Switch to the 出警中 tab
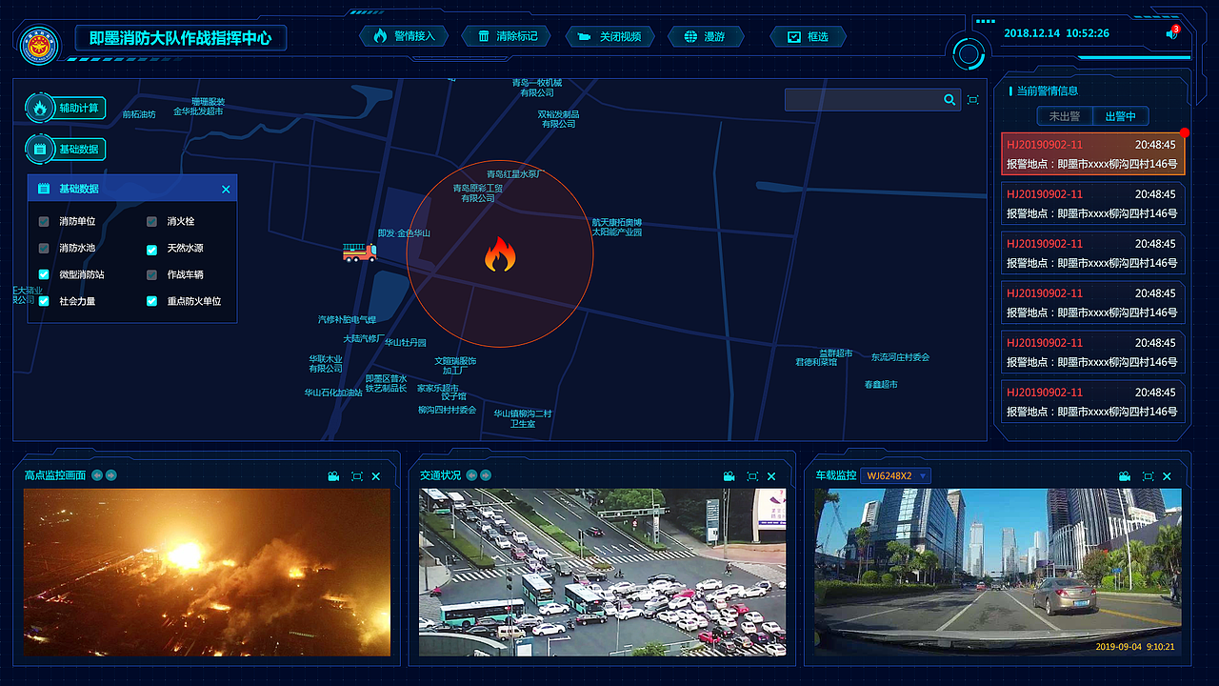This screenshot has width=1219, height=686. pyautogui.click(x=1120, y=116)
